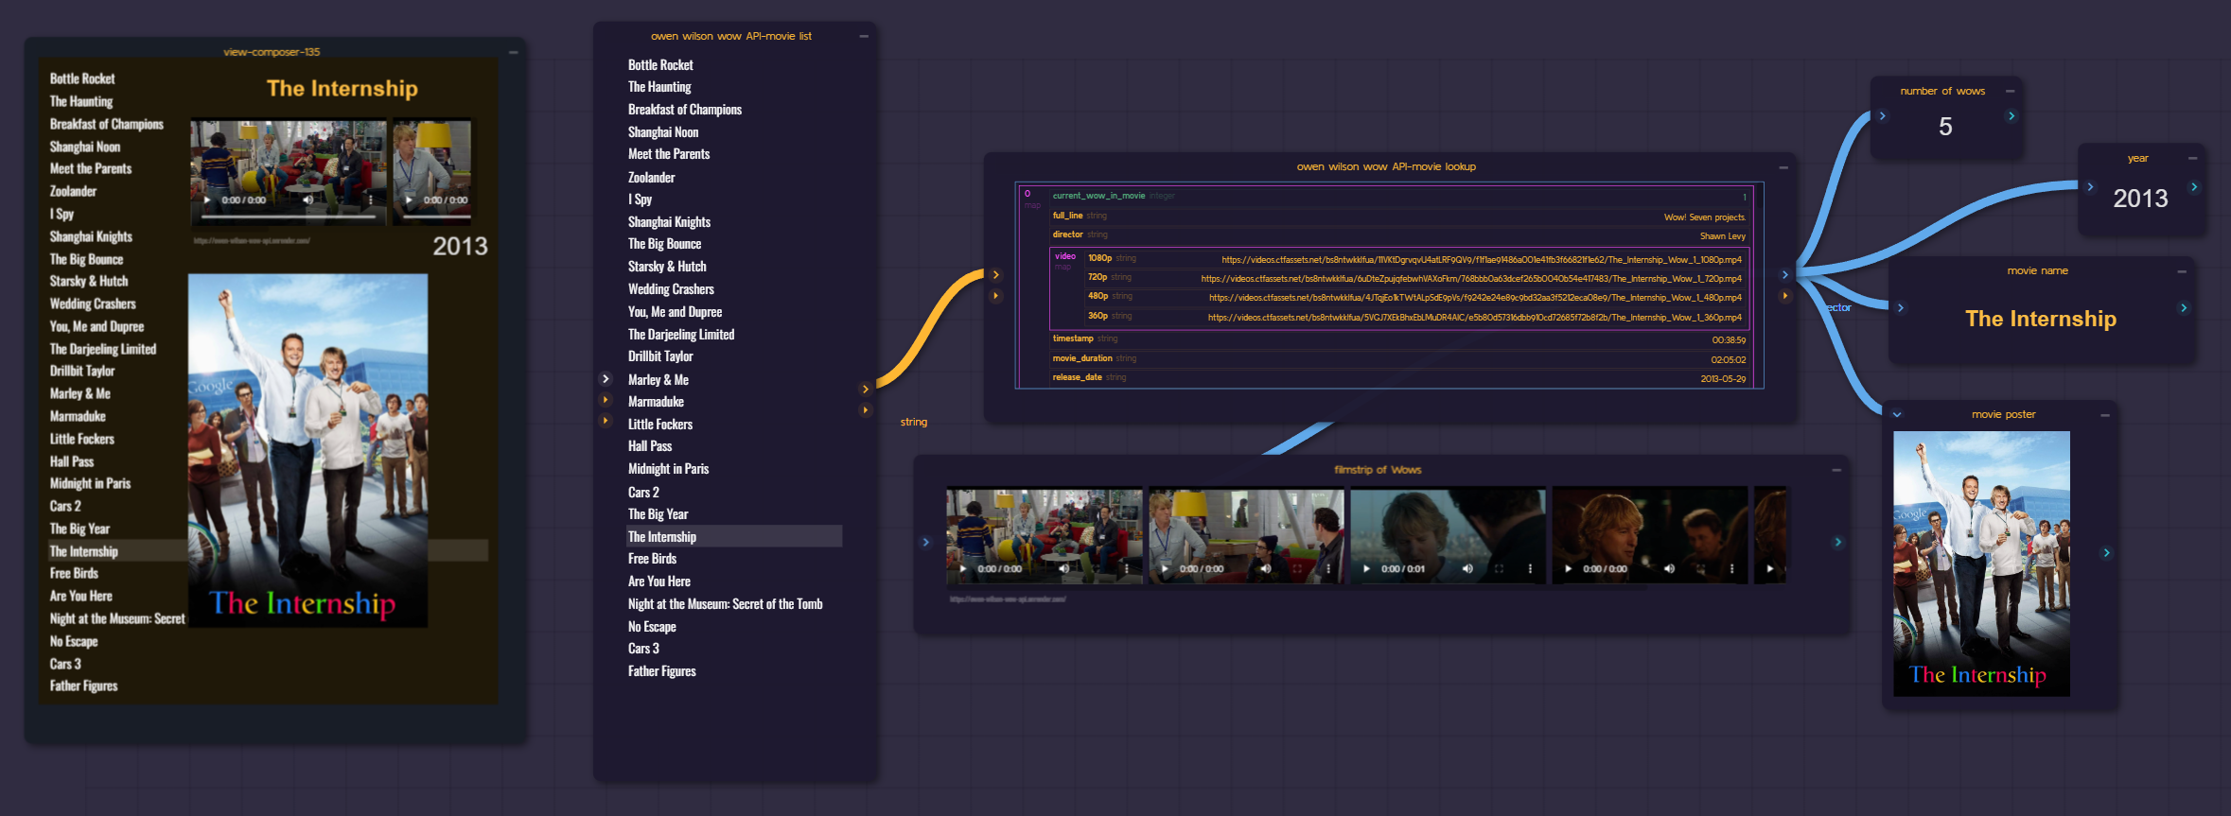
Task: Select Wedding Crashers in movie list node
Action: tap(671, 289)
